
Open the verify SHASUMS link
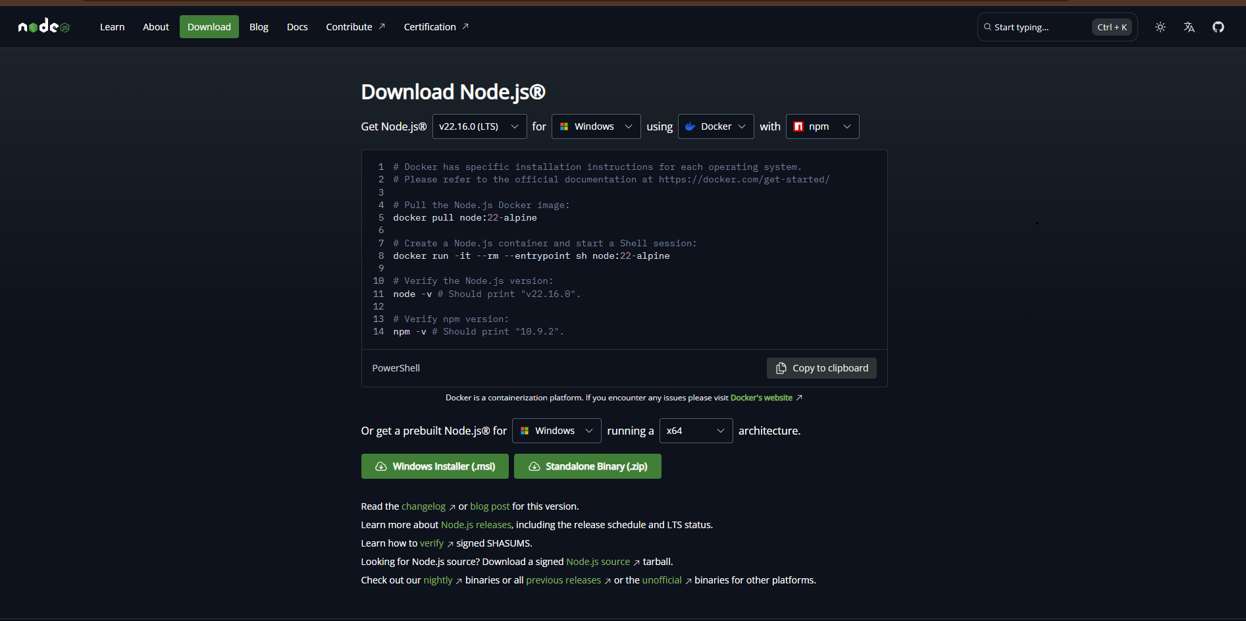[432, 543]
